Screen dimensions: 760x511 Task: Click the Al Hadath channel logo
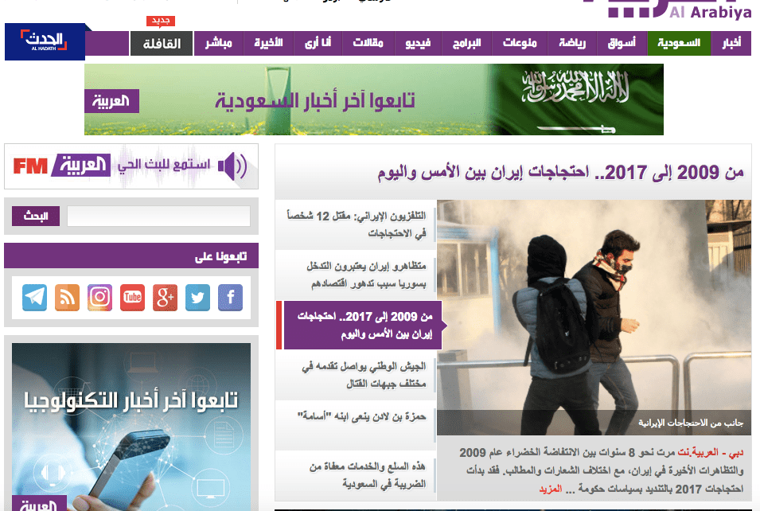45,42
